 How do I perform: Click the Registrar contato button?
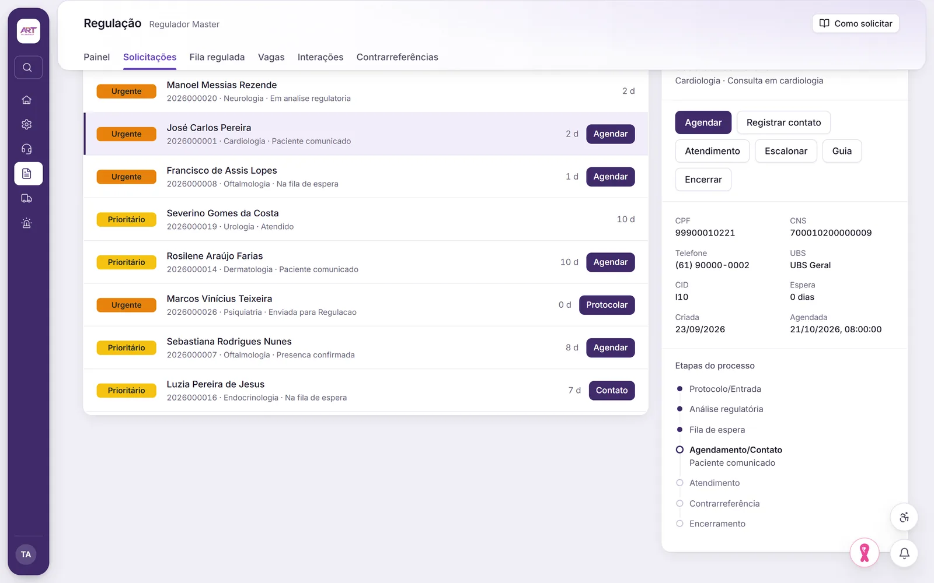click(x=784, y=122)
